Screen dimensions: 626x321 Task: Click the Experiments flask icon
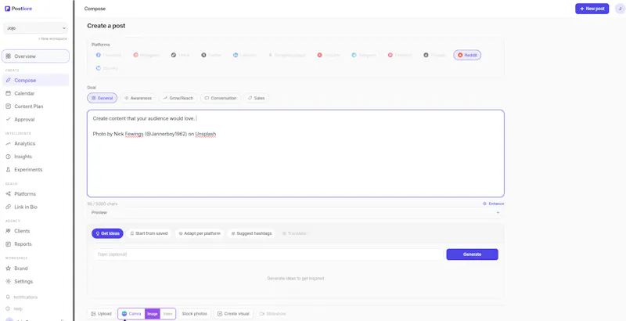click(8, 170)
